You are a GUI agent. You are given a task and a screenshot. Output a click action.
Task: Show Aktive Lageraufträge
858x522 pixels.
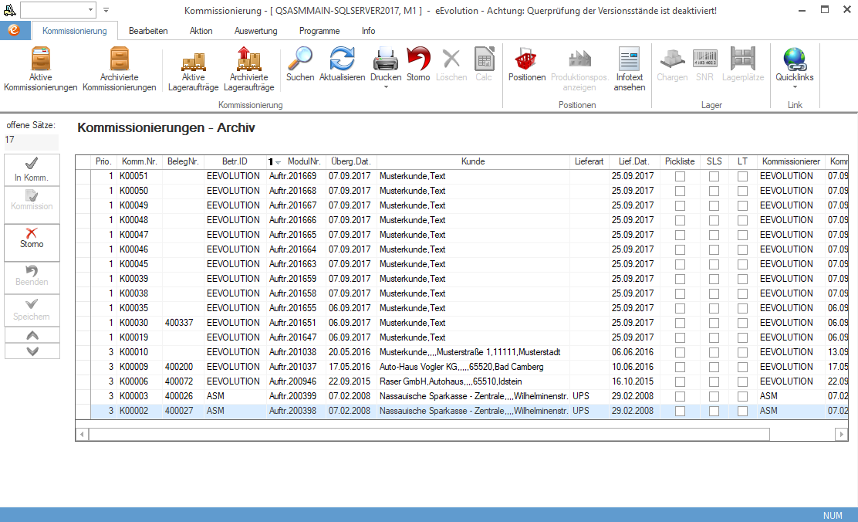pyautogui.click(x=193, y=69)
